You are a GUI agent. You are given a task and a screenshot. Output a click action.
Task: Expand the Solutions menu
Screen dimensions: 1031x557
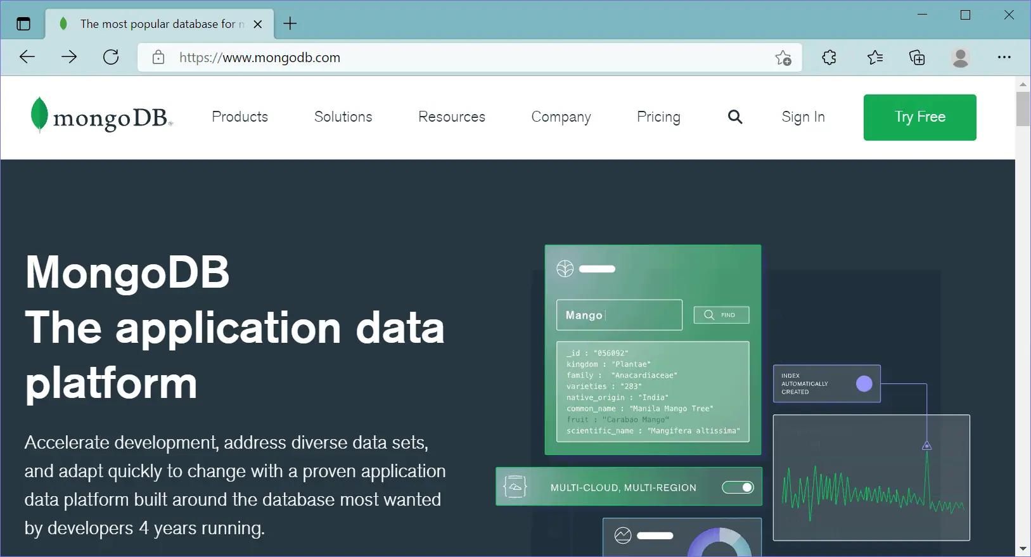343,117
